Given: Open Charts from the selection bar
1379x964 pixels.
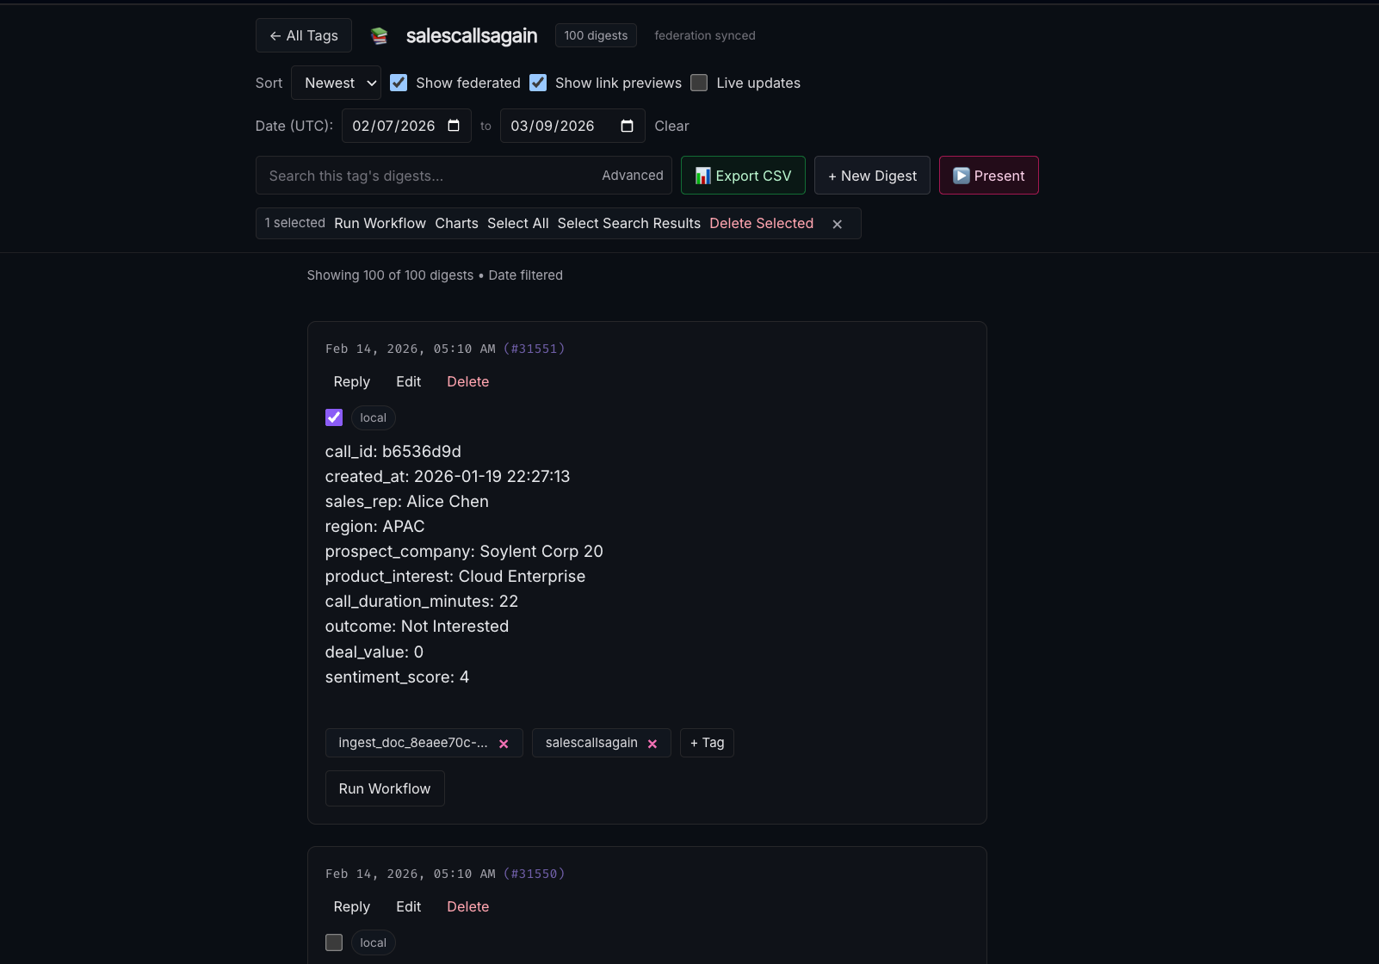Looking at the screenshot, I should (x=456, y=224).
